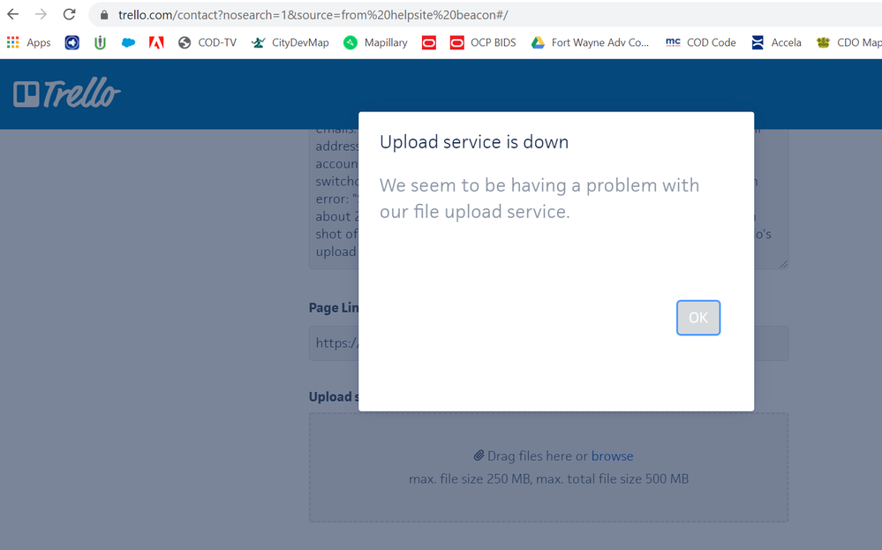The width and height of the screenshot is (882, 550).
Task: Open the OCP BIDS bookmark
Action: (483, 42)
